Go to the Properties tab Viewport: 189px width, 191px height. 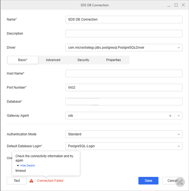click(113, 60)
